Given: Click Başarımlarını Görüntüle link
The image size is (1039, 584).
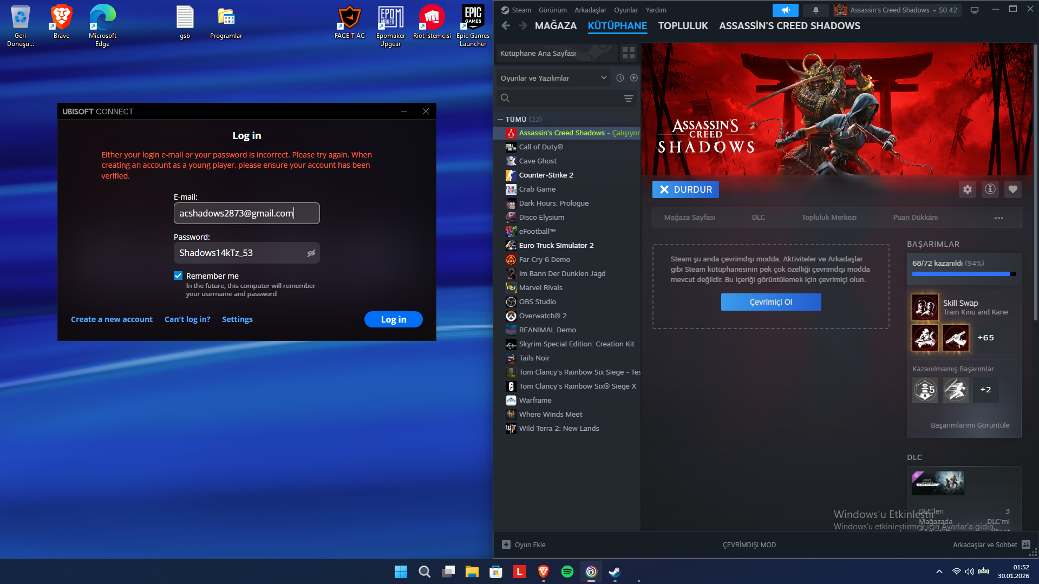Looking at the screenshot, I should (970, 425).
